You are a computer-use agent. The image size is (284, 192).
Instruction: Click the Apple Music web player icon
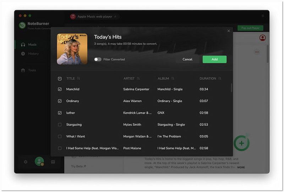73,16
